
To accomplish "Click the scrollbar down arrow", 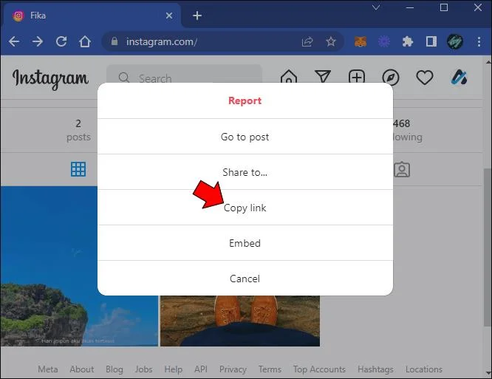I will pyautogui.click(x=488, y=373).
